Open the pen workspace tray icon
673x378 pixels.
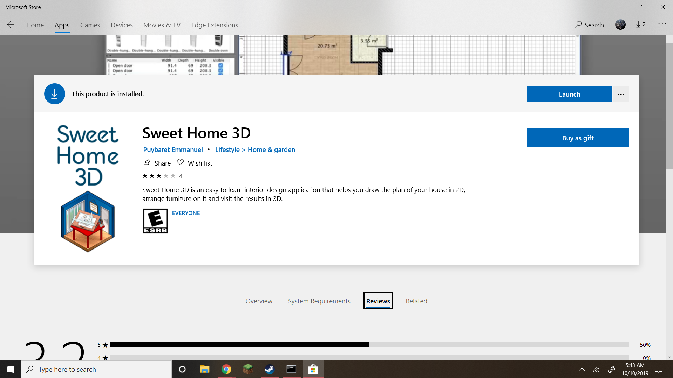612,369
